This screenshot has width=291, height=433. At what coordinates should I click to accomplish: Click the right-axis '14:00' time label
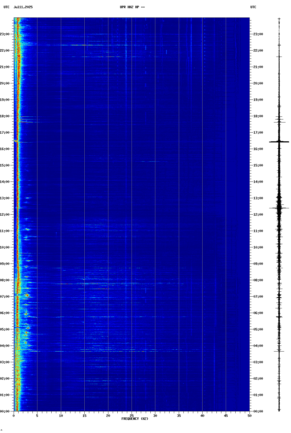click(x=258, y=182)
